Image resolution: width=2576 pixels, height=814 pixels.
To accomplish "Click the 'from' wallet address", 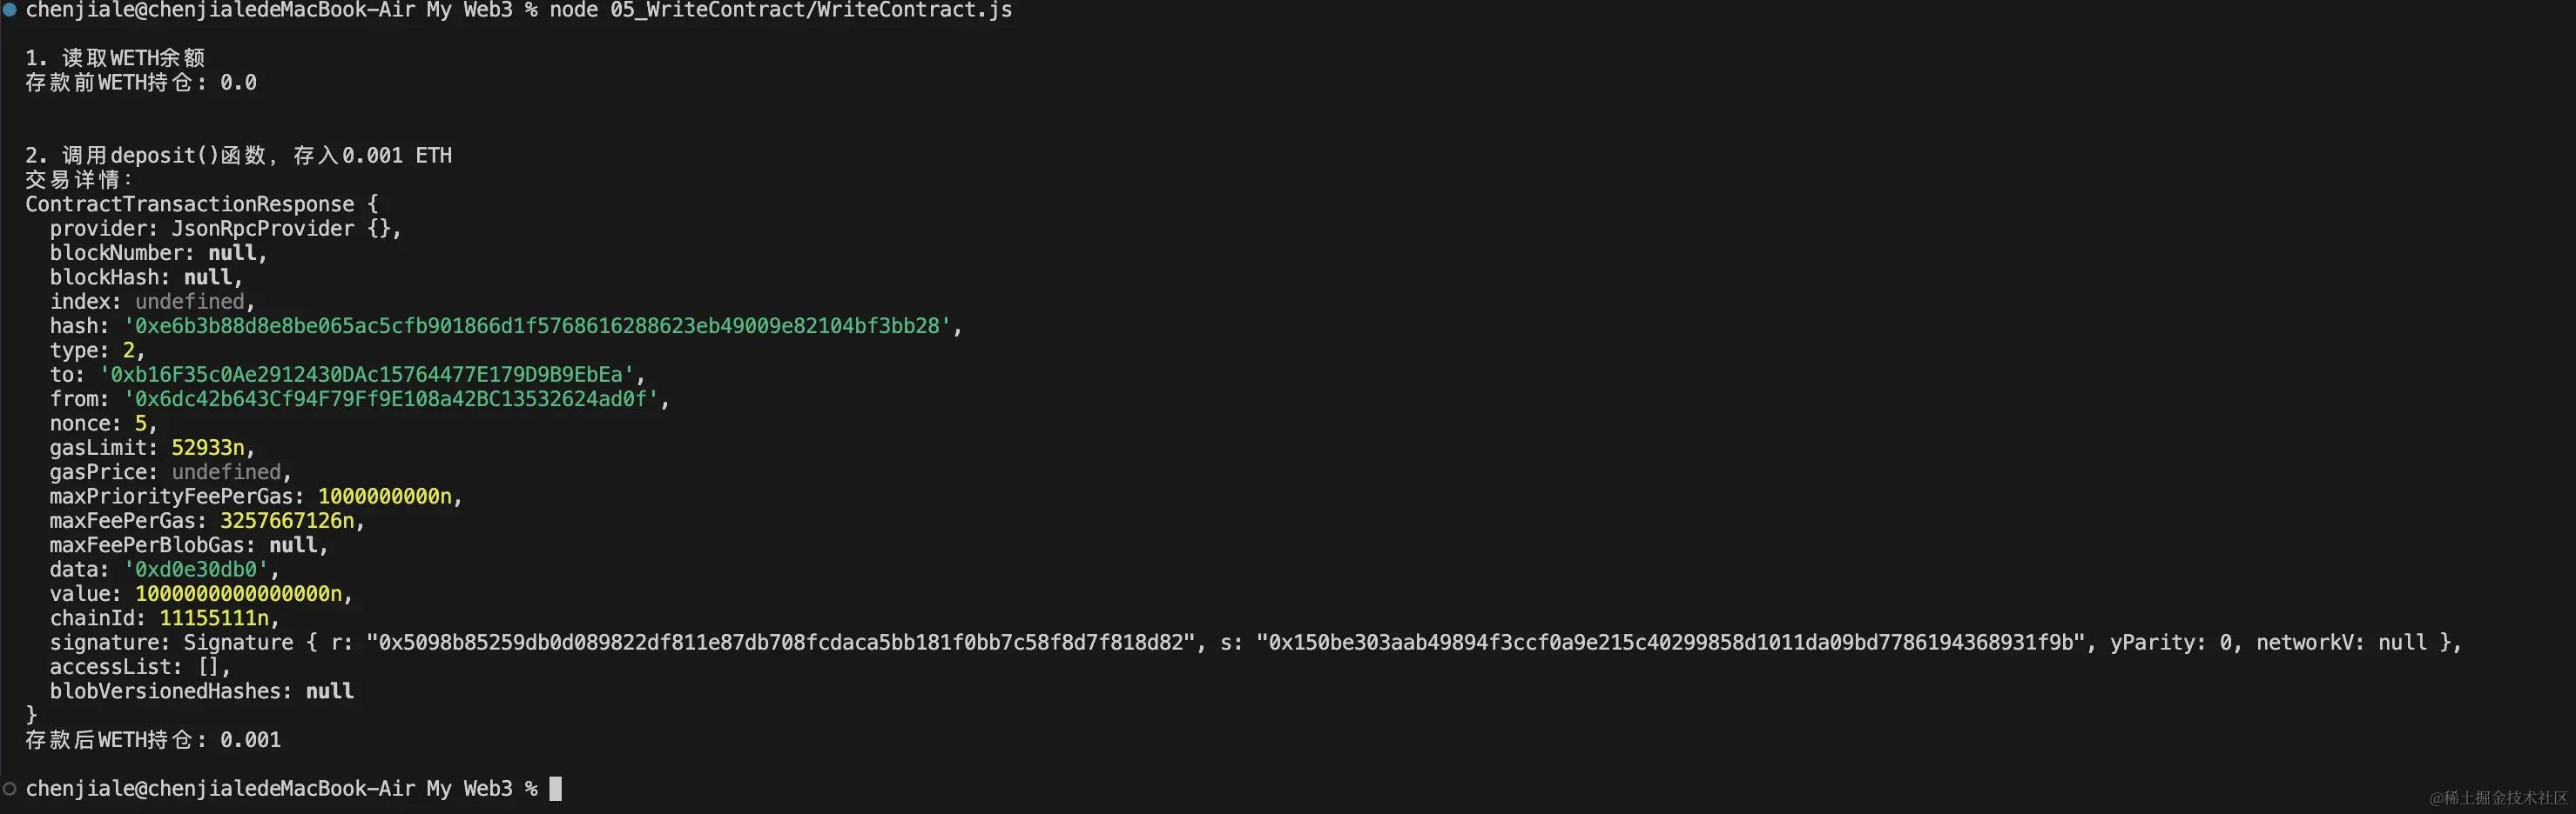I will pos(391,399).
